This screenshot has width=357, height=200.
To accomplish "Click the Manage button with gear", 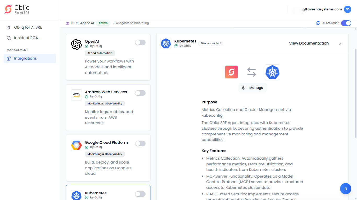I will 252,88.
